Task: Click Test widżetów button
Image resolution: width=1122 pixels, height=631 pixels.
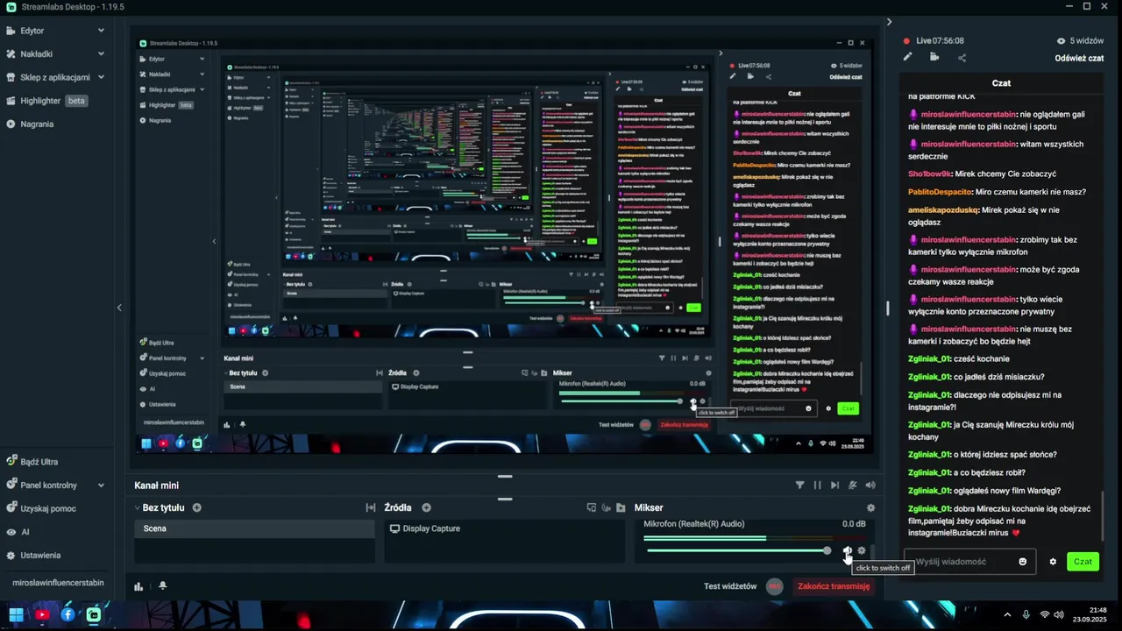Action: 730,586
